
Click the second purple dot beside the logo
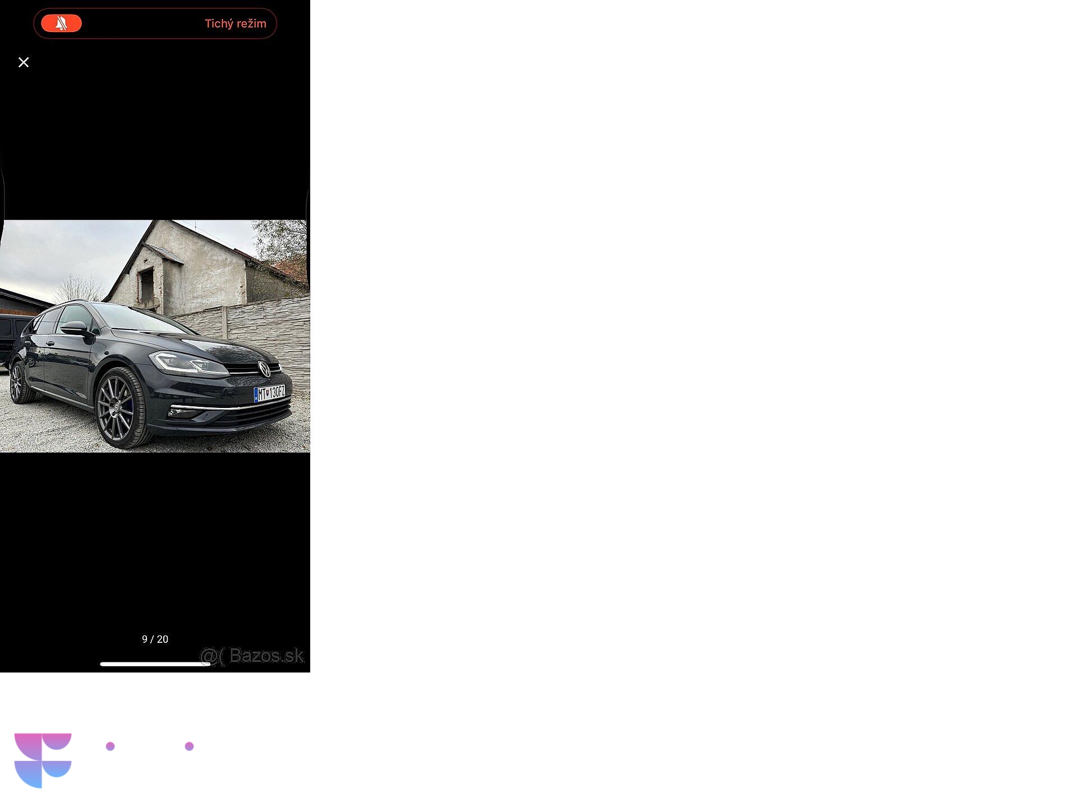pyautogui.click(x=190, y=746)
